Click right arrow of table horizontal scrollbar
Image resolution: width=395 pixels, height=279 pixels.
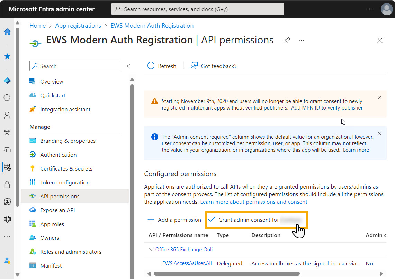point(381,274)
